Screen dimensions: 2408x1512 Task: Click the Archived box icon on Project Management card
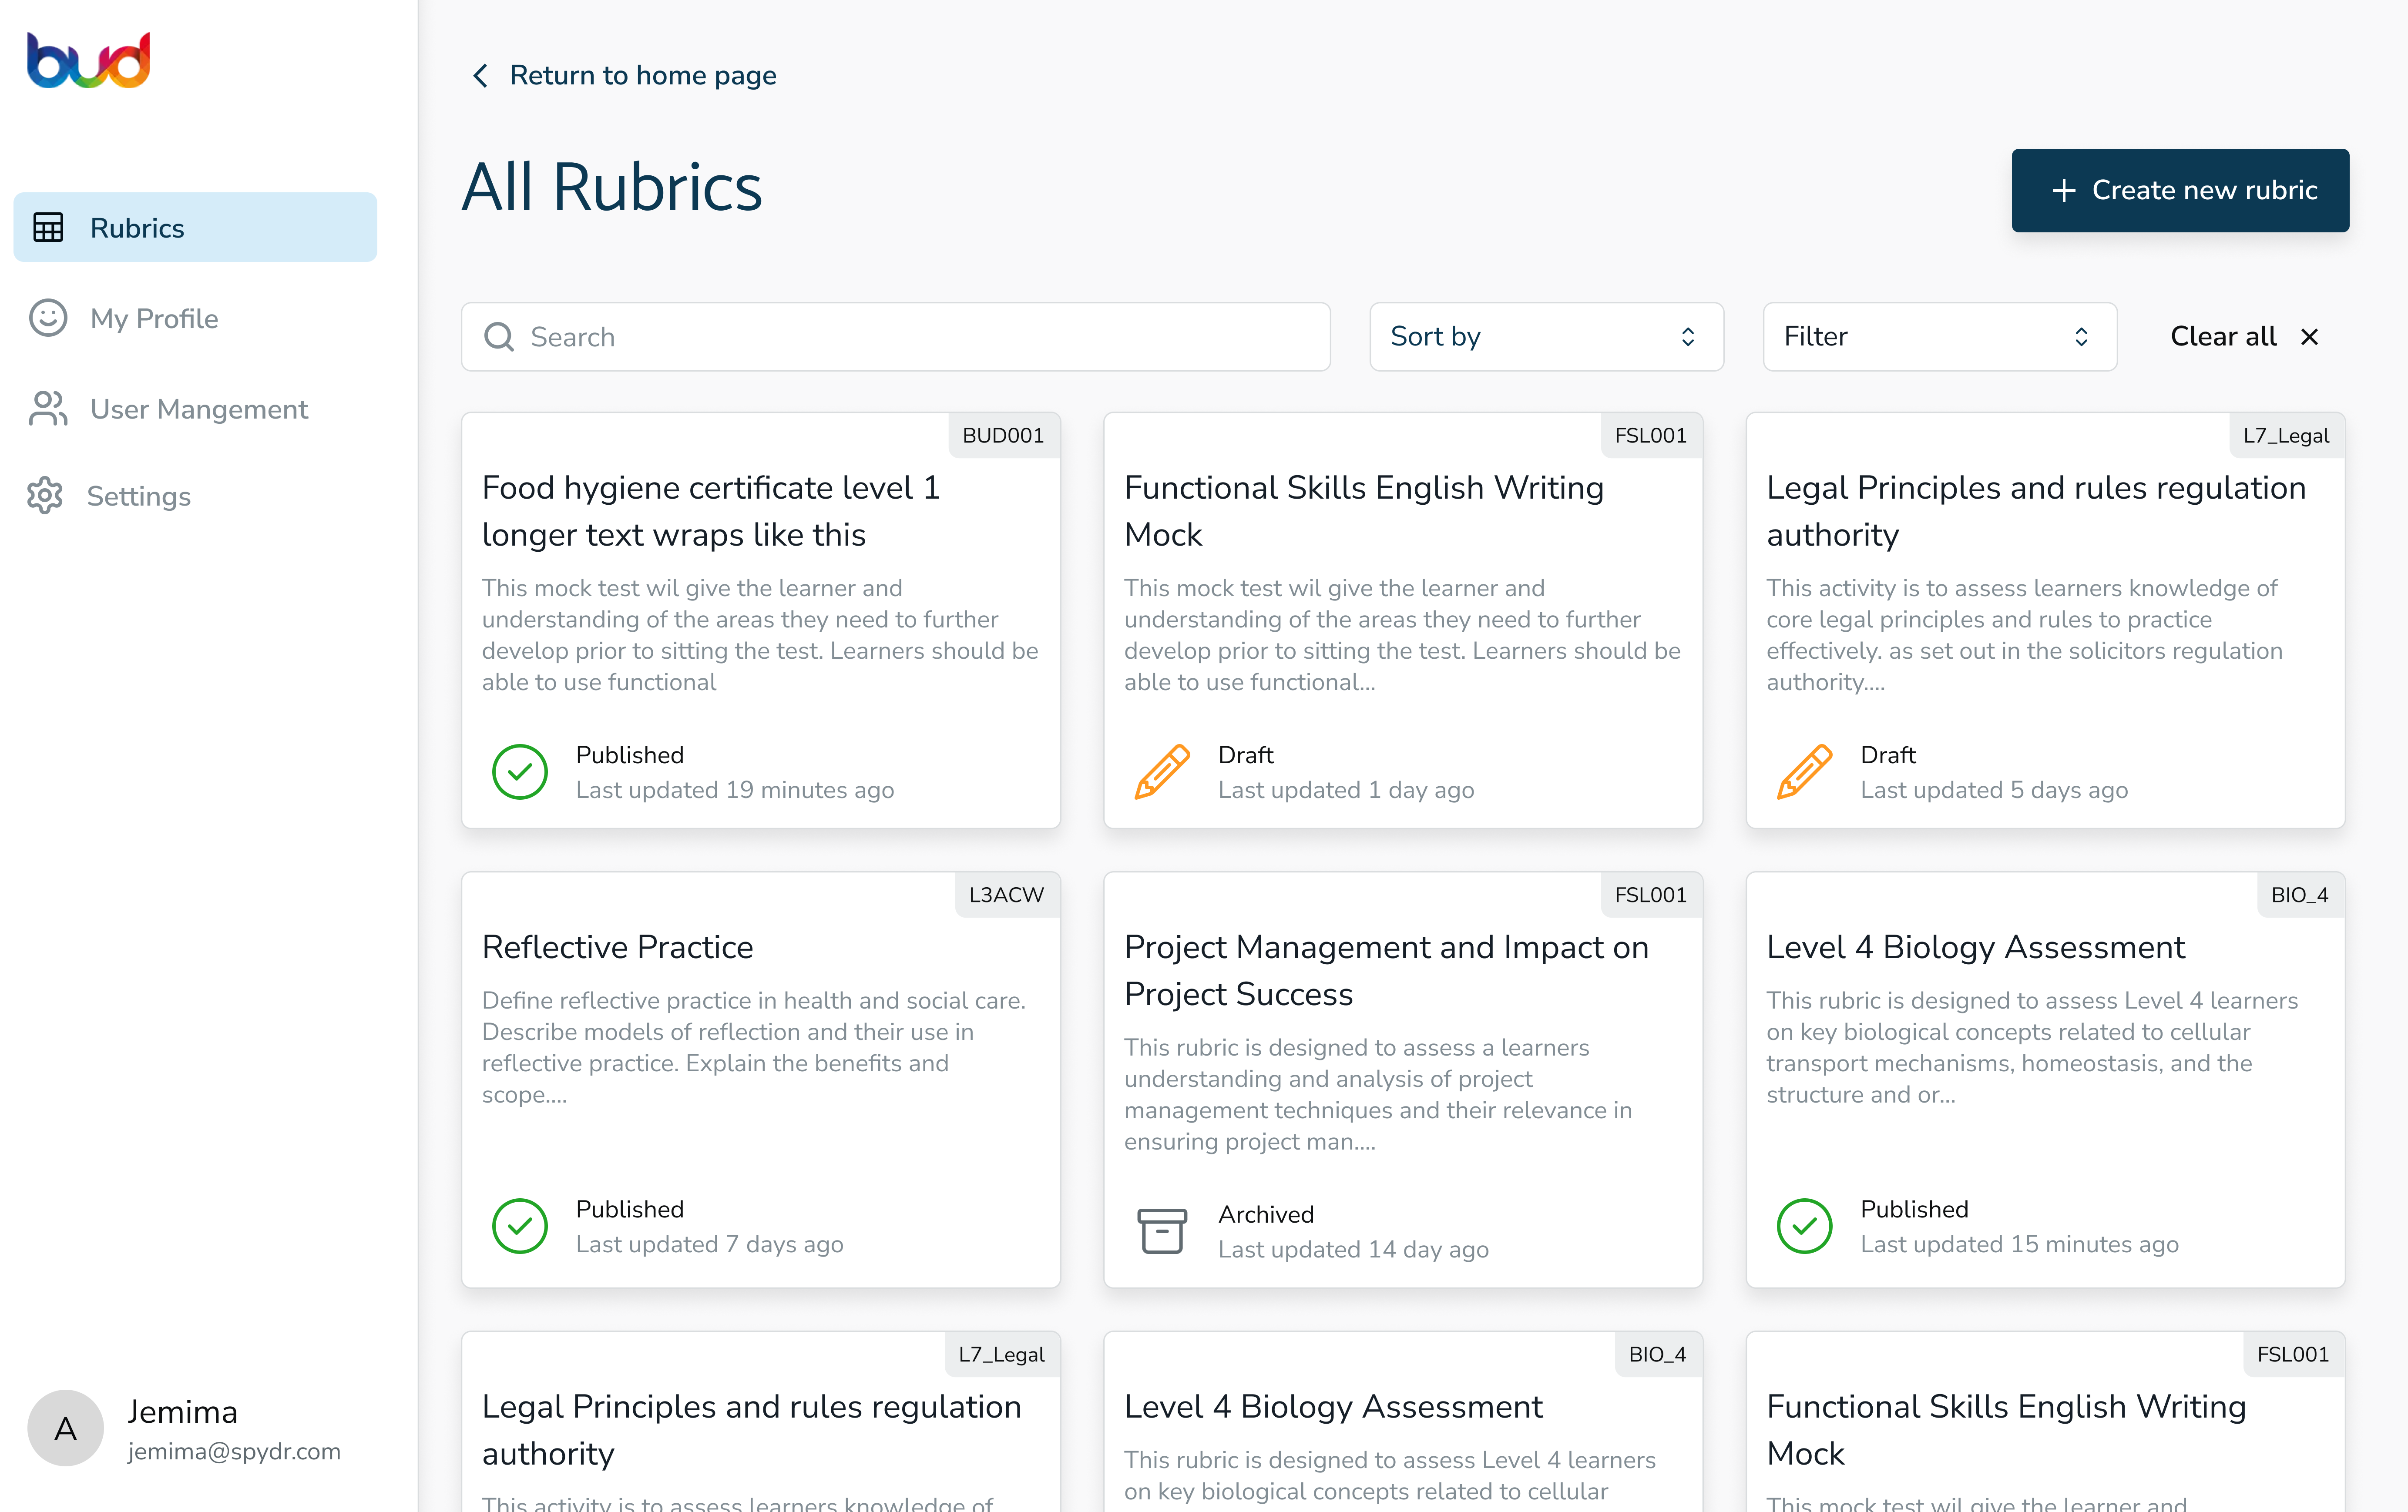click(1162, 1231)
